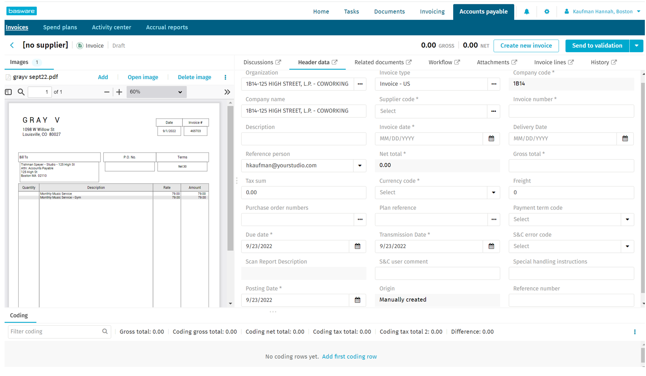
Task: Click the Supplier code lookup ellipsis button
Action: coord(494,111)
